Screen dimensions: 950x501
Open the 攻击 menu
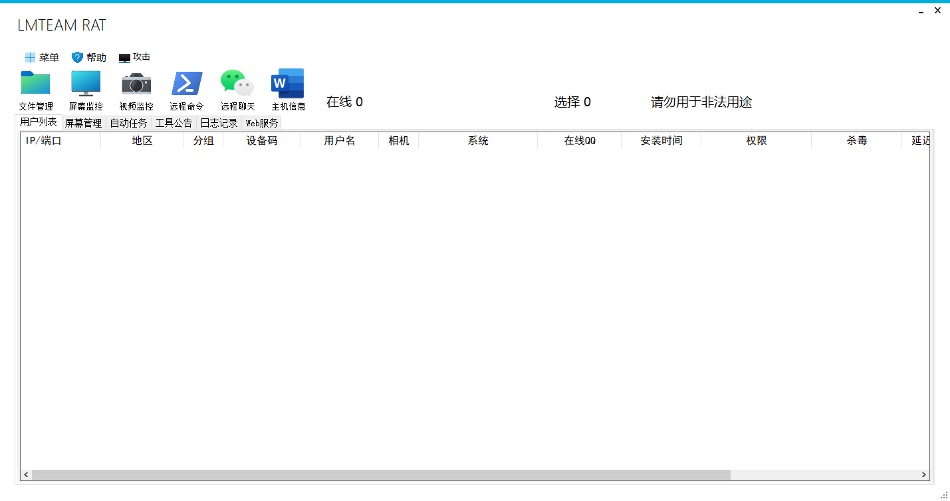[135, 57]
